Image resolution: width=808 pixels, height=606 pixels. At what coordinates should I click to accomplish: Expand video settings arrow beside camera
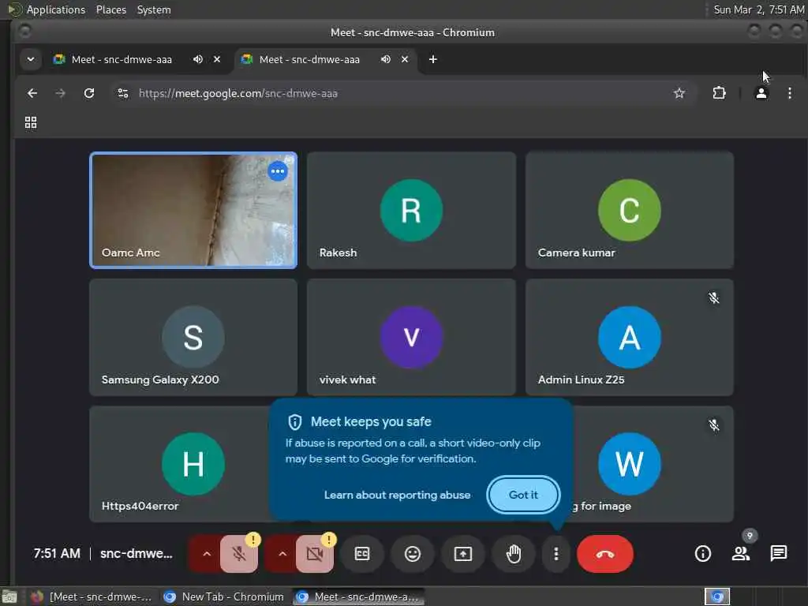point(282,554)
